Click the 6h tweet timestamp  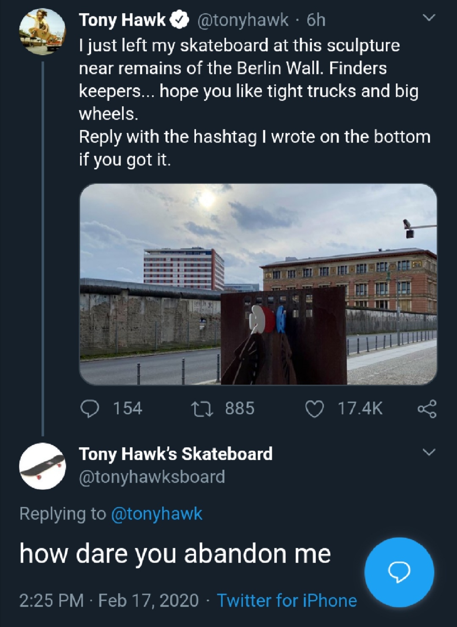click(x=316, y=20)
